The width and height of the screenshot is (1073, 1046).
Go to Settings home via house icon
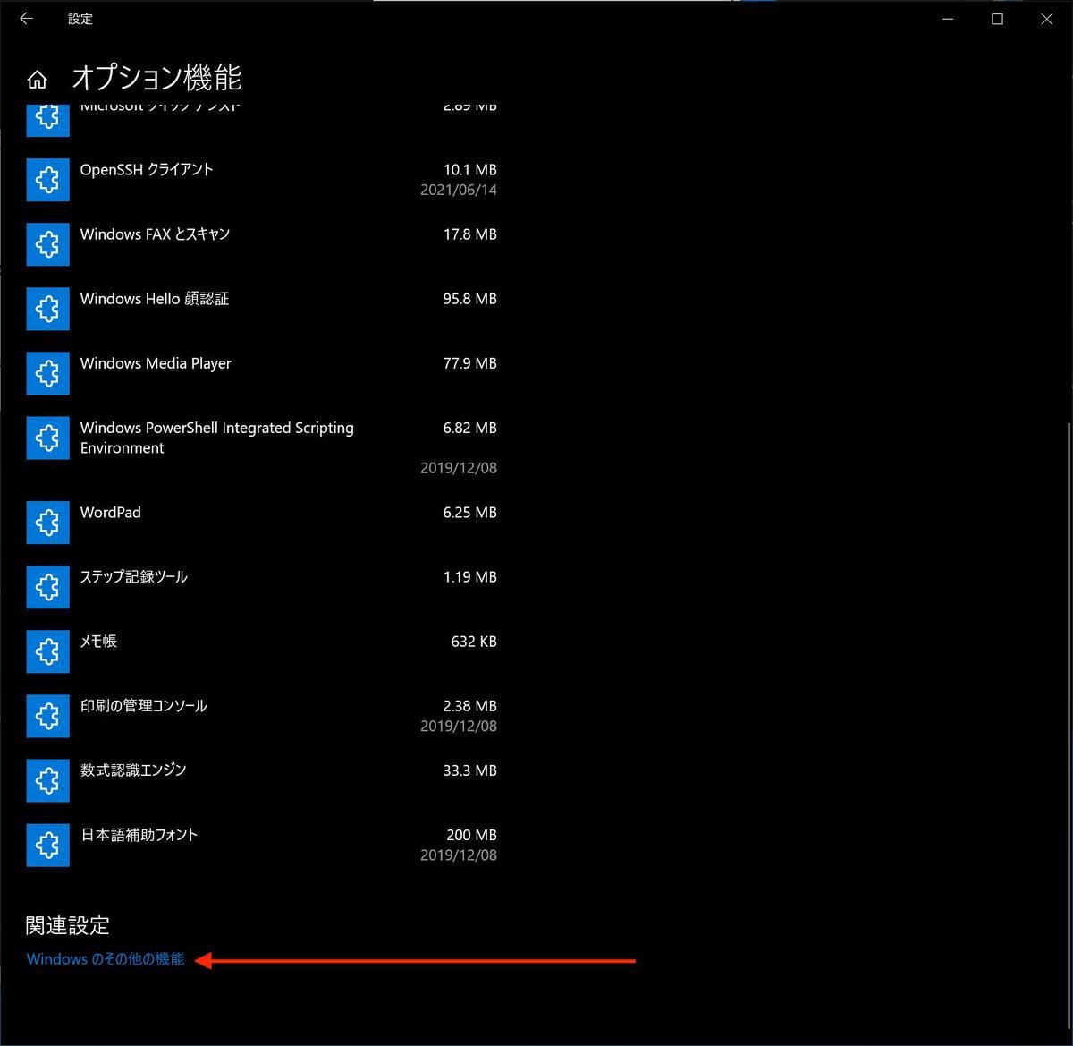pos(37,80)
